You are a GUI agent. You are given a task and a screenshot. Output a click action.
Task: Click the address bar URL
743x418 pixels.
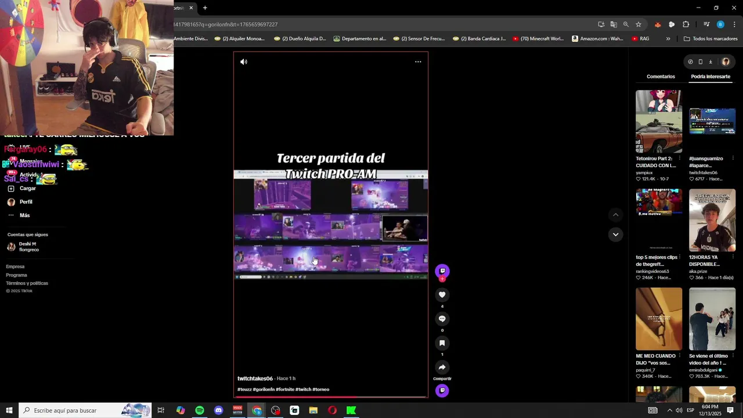point(225,24)
